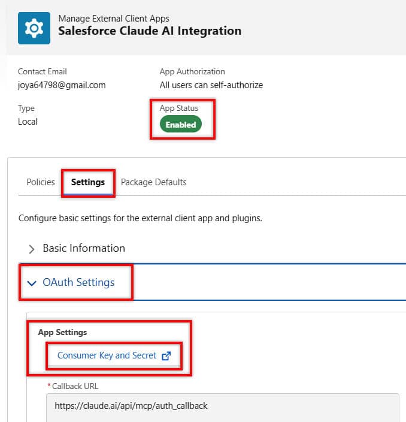Click the Enabled app status badge
Screen dimensions: 406x422
pyautogui.click(x=181, y=124)
